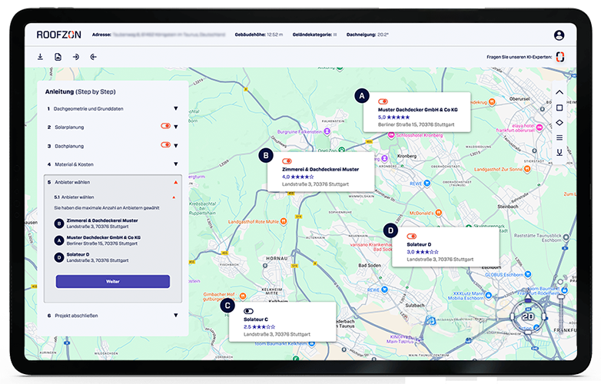
Task: Collapse the Anbieter wählen step 5
Action: point(175,183)
